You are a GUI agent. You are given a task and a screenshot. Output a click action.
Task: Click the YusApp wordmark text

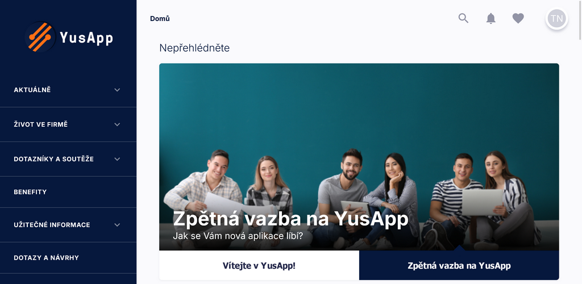[x=86, y=37]
